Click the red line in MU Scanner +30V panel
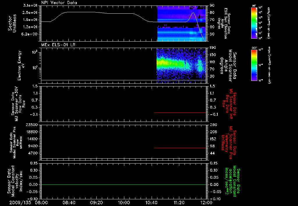 (180, 113)
